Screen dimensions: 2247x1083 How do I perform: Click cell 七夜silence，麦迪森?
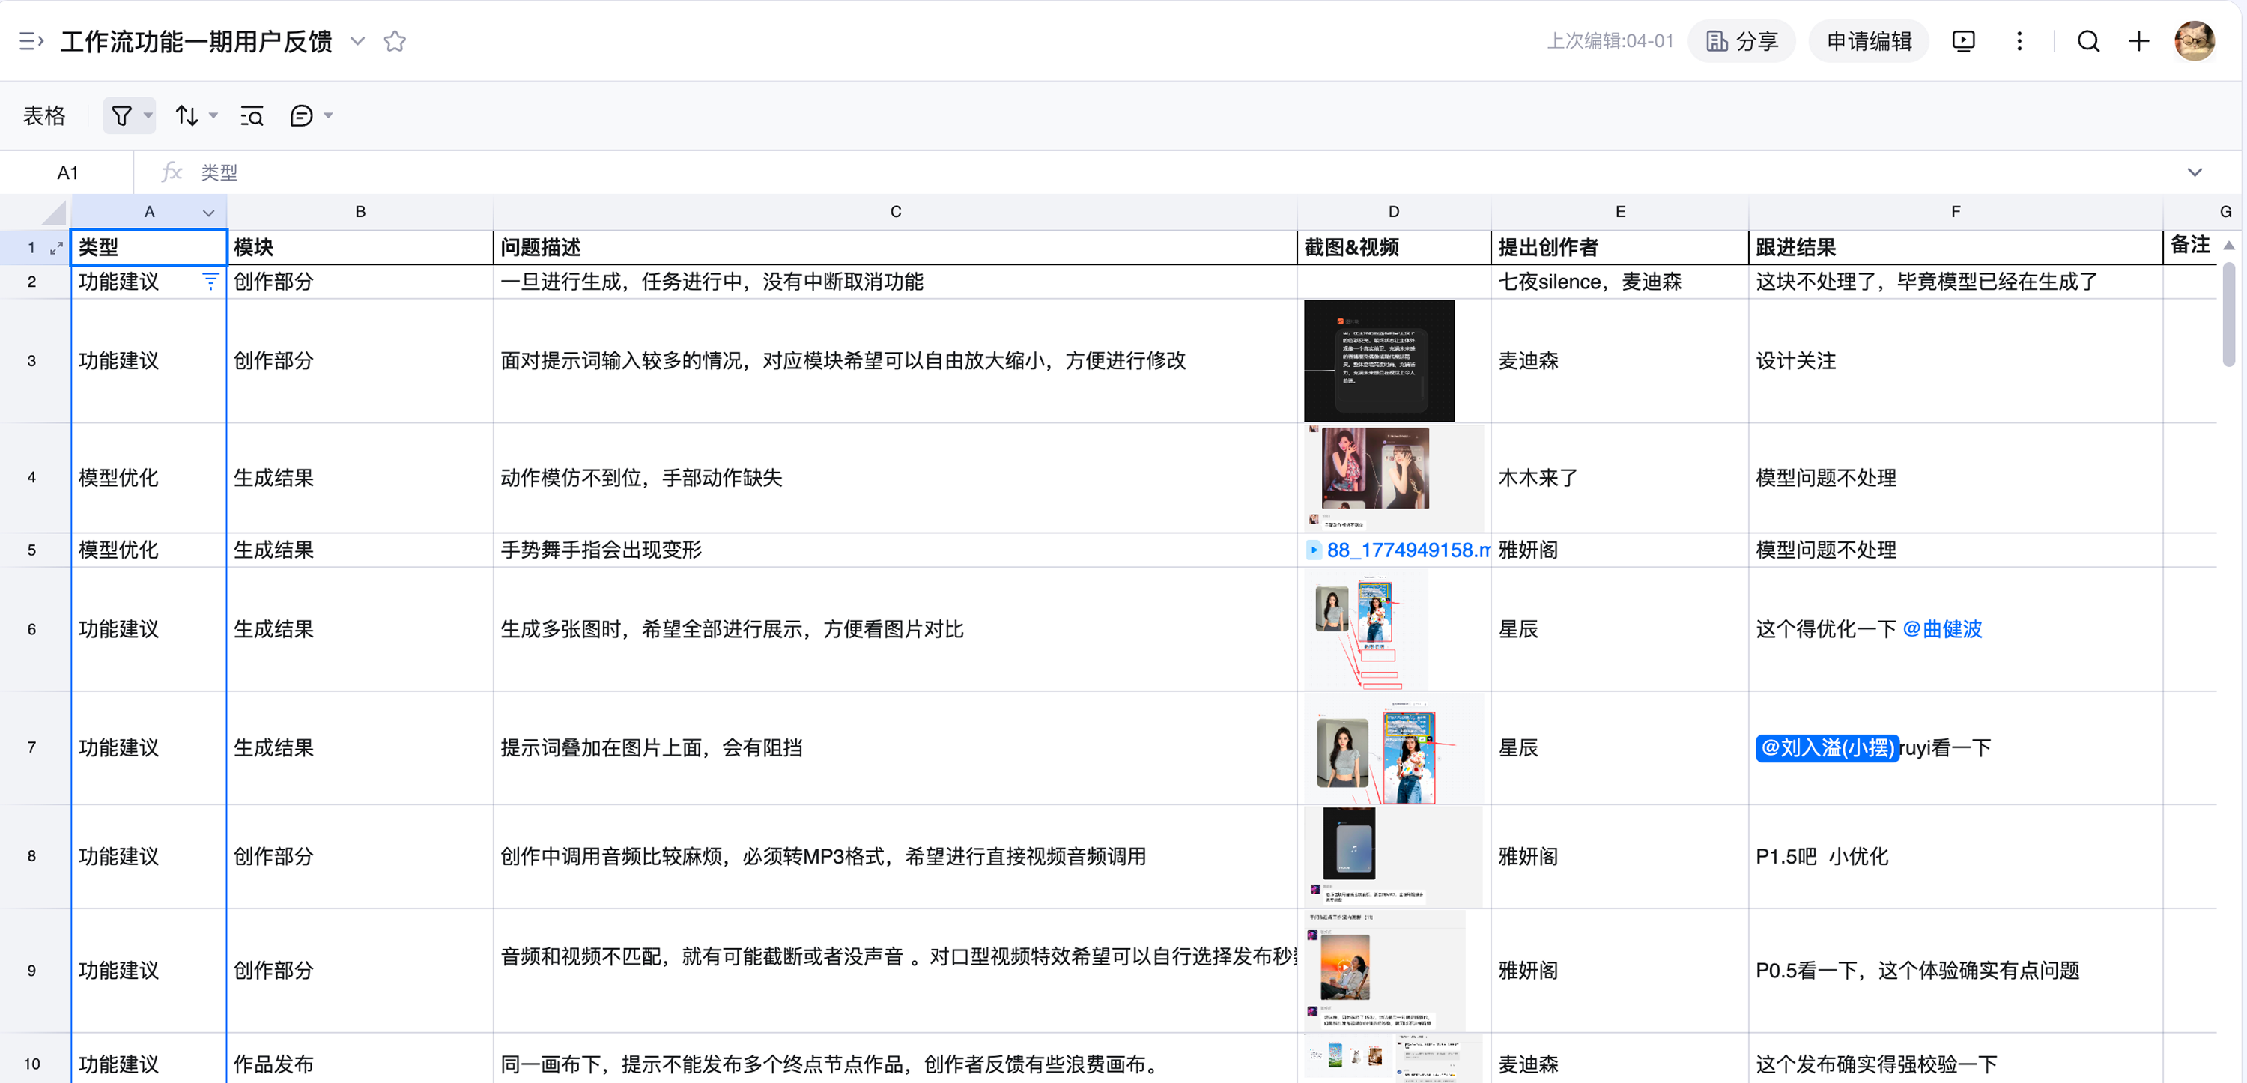pyautogui.click(x=1620, y=282)
